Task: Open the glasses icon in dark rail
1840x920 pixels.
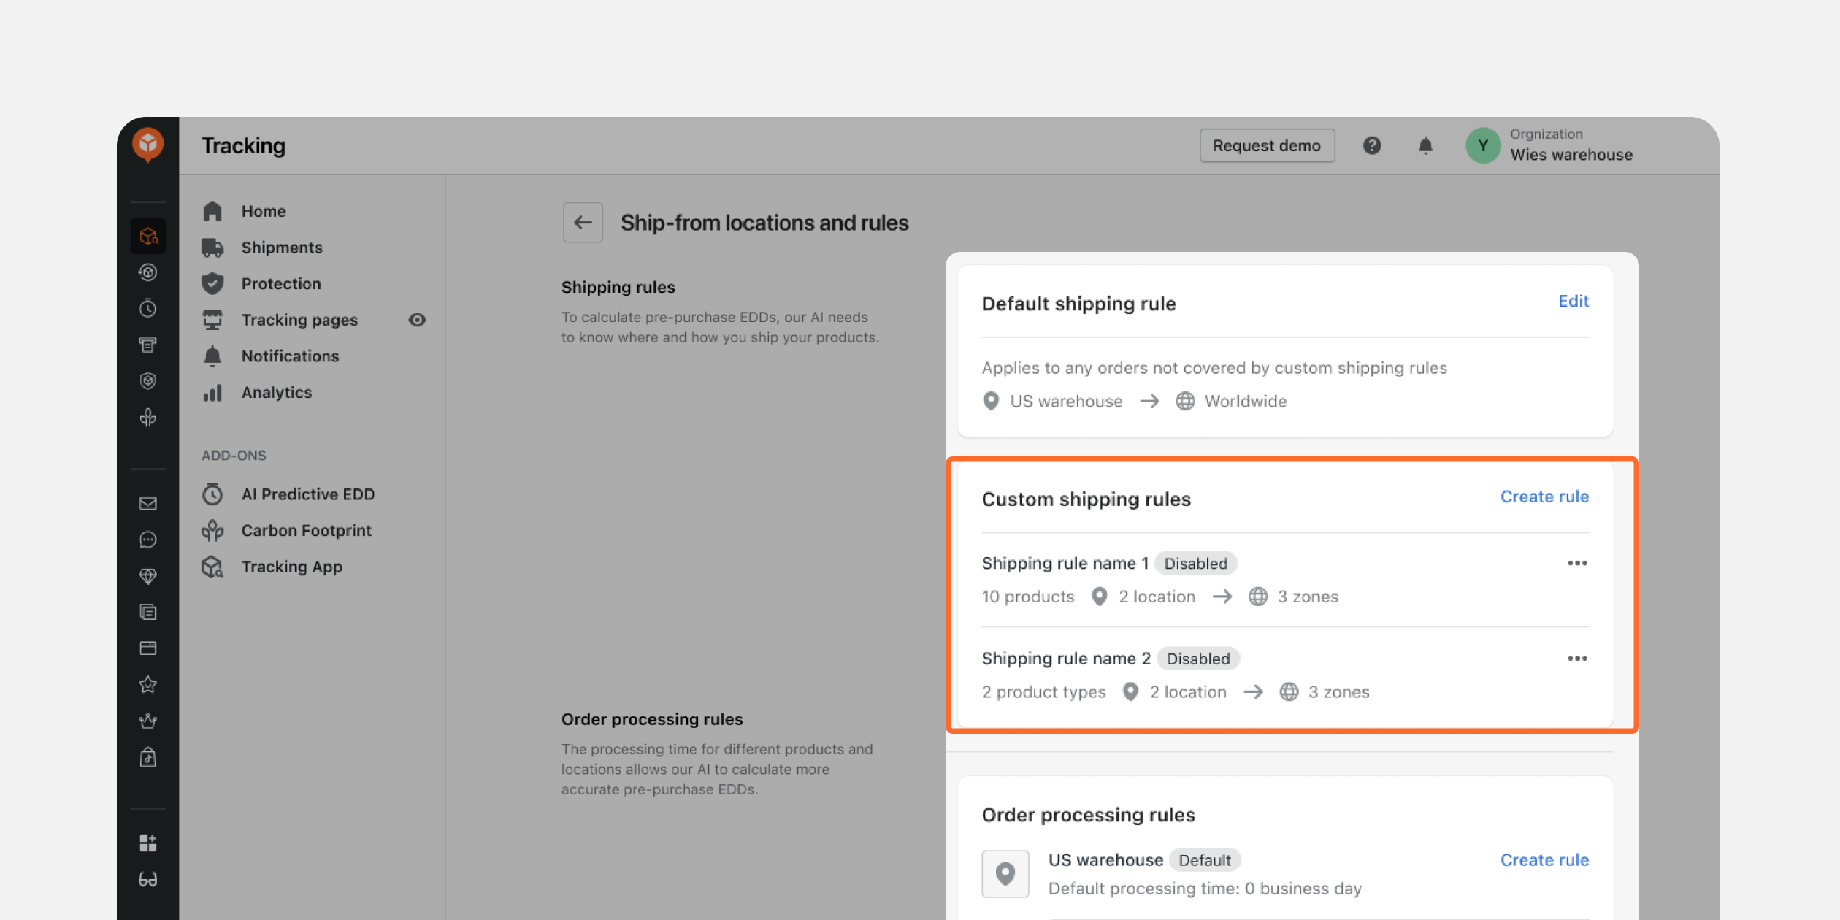Action: coord(147,879)
